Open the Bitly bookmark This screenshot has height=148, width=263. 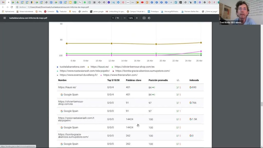pos(39,12)
